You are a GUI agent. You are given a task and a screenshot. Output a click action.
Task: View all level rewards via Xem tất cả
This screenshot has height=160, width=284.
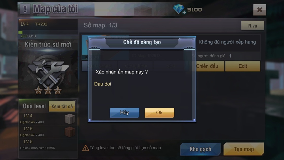[62, 106]
